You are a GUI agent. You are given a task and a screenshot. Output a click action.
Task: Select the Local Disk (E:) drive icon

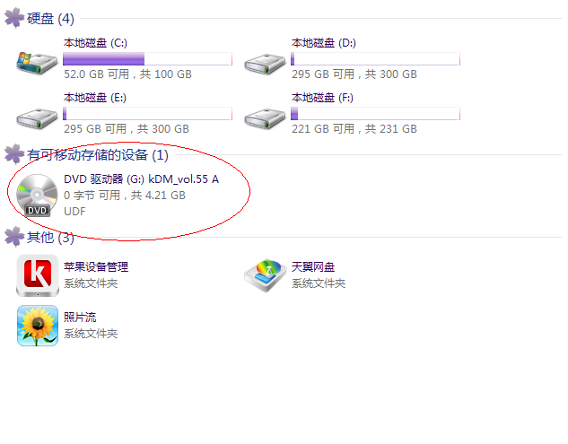[37, 118]
